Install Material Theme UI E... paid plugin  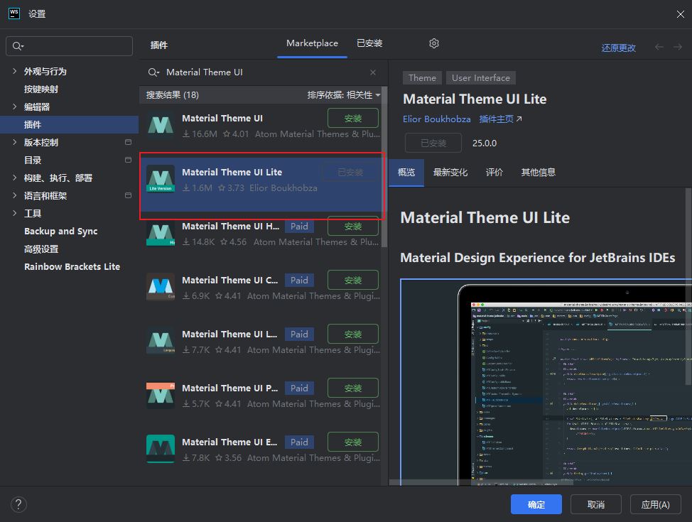353,442
